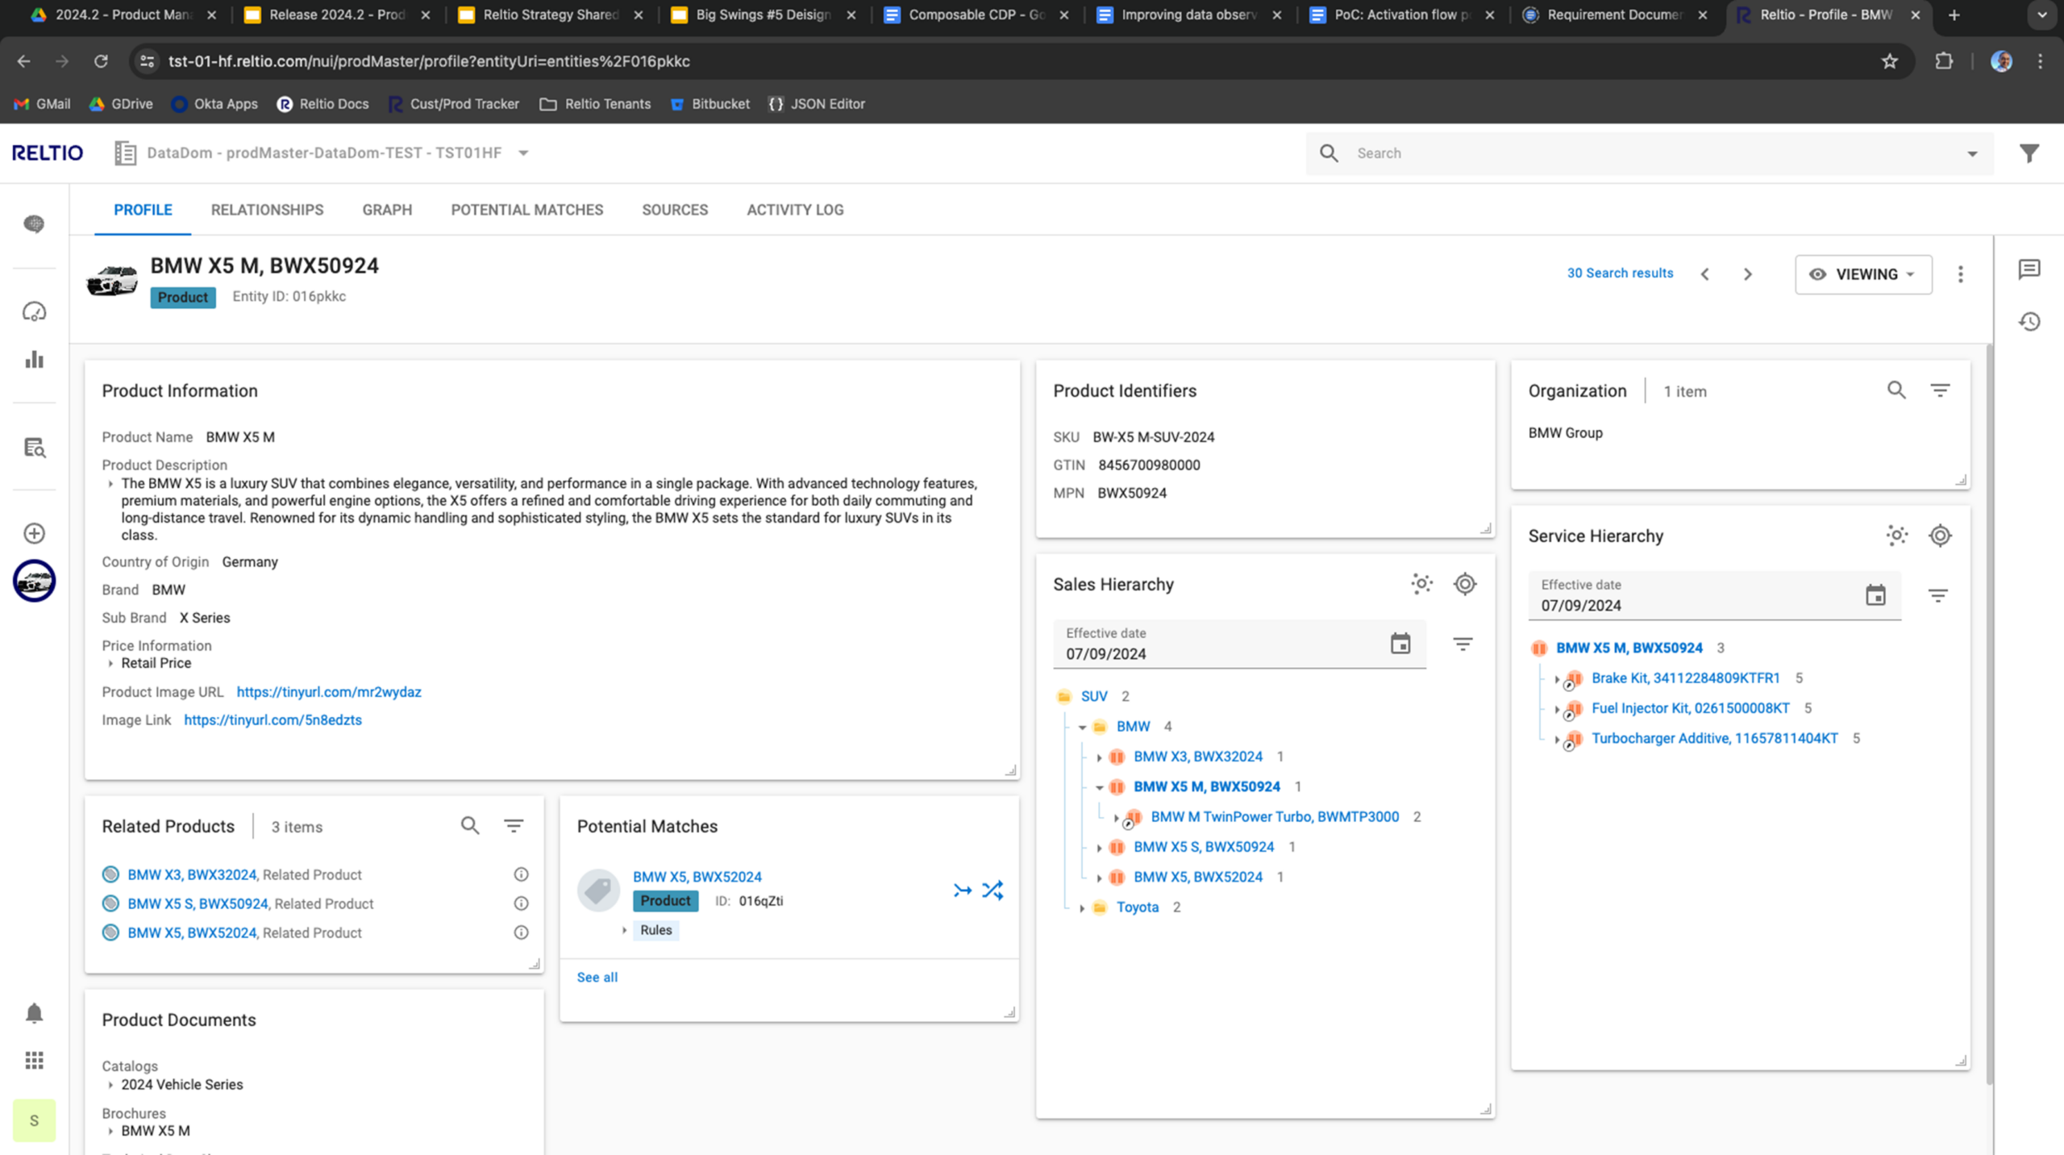The image size is (2064, 1155).
Task: Open the advanced search filter funnel
Action: (2029, 153)
